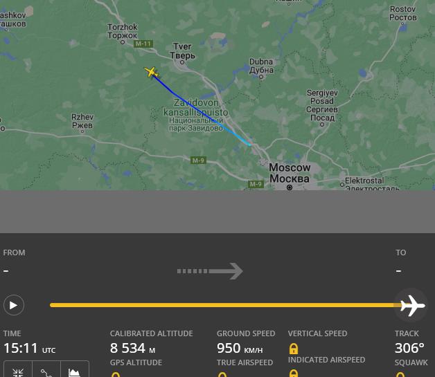This screenshot has width=435, height=377.
Task: Start flight playback with play button
Action: 14,305
